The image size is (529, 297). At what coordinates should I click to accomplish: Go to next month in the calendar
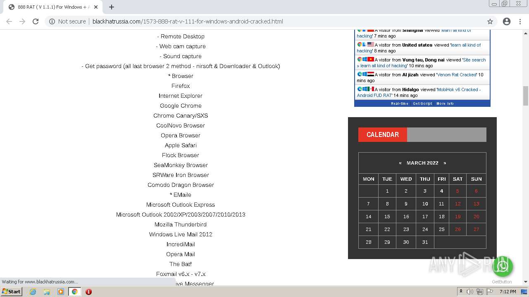(x=445, y=163)
